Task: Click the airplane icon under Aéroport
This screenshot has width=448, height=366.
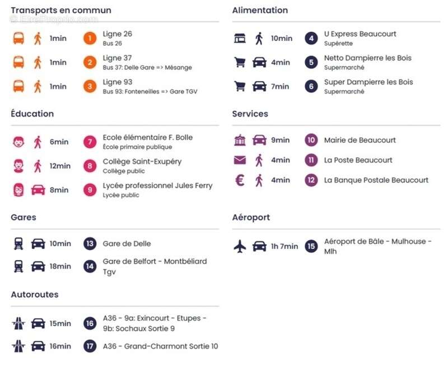Action: pos(240,246)
